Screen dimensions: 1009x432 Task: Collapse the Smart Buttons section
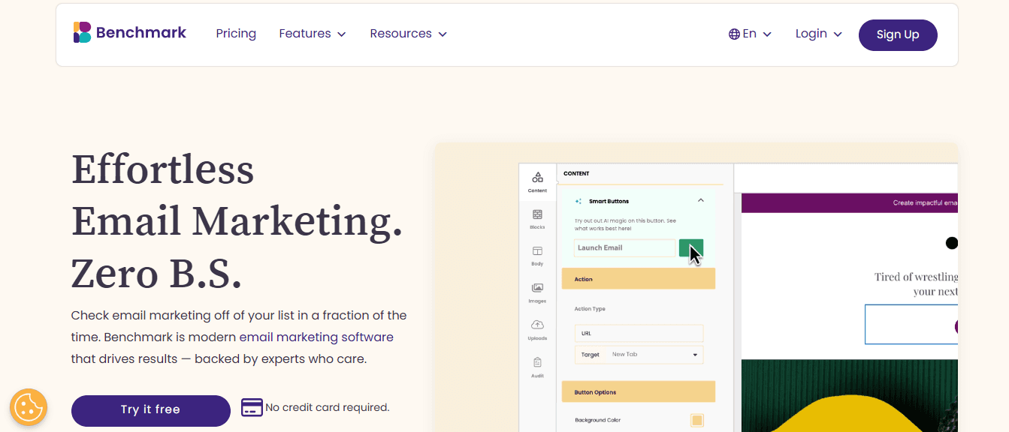coord(700,200)
